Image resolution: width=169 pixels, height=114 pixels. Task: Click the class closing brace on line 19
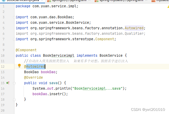click(17, 105)
